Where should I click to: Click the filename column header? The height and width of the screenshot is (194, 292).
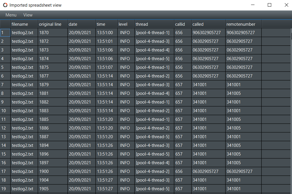(x=24, y=24)
